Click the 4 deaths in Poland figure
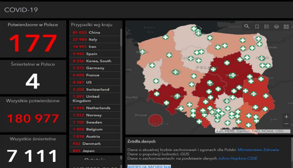293x168 pixels. (x=33, y=81)
